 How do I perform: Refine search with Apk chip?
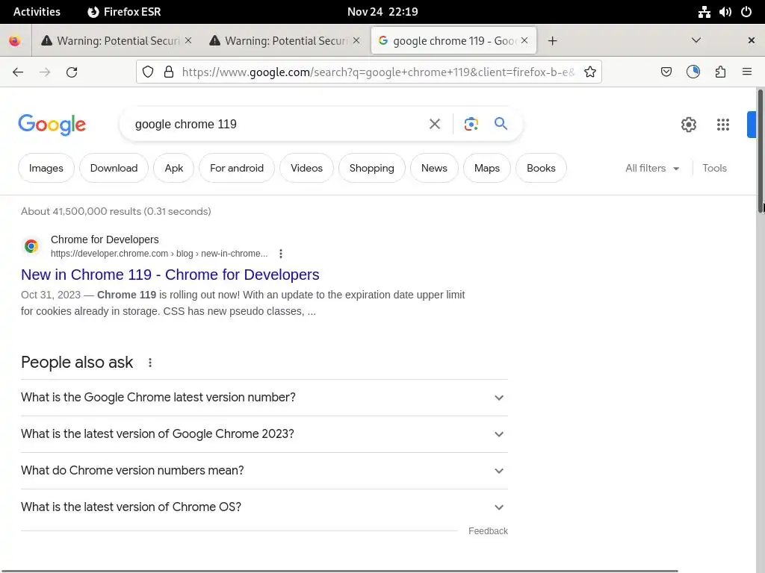[x=173, y=168]
